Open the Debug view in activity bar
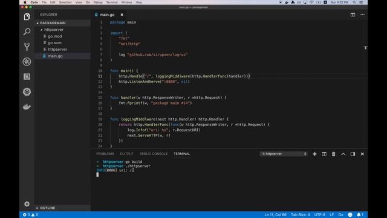 27,62
